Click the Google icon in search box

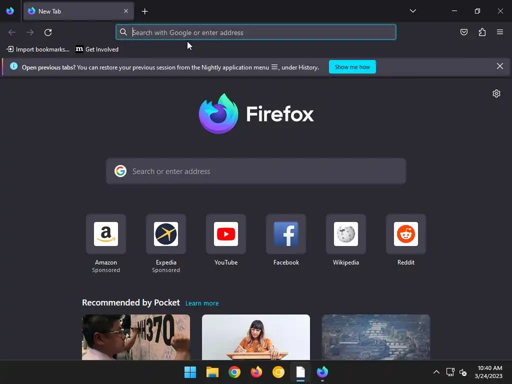click(x=120, y=171)
